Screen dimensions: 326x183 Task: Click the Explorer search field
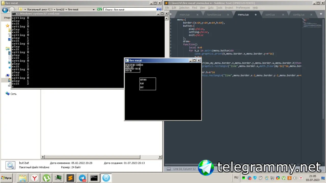click(x=130, y=9)
